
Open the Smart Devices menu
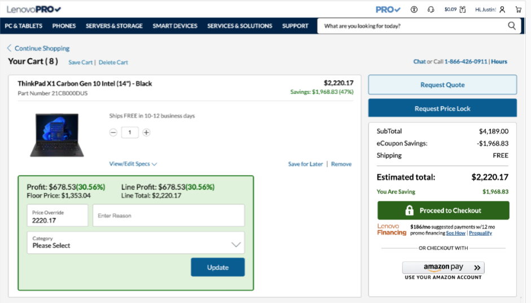(x=175, y=26)
